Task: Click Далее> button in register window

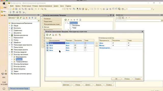Action: coord(88,85)
